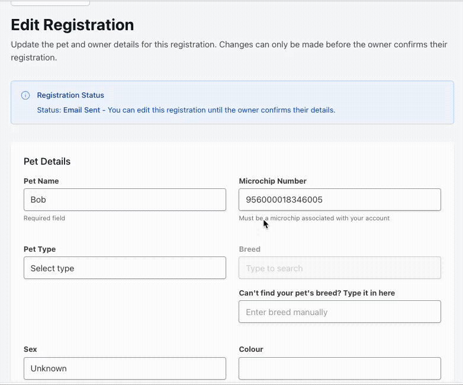Click the info icon in Registration Status banner

click(25, 95)
